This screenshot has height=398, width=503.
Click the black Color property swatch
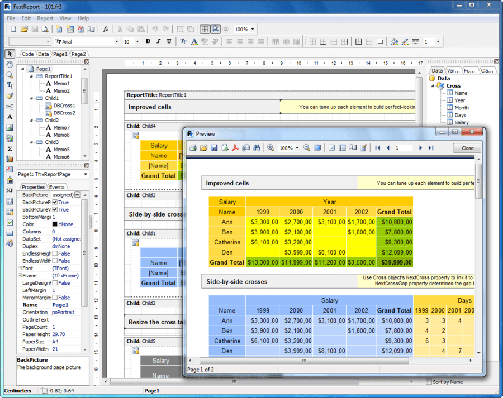(x=55, y=224)
